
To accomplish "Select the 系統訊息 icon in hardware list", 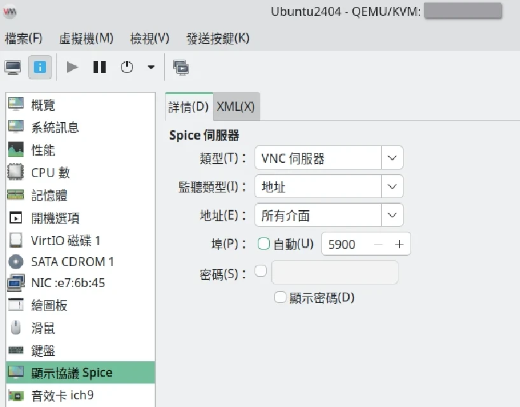I will tap(15, 127).
